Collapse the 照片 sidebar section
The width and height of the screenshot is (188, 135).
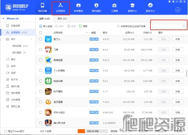(x=31, y=39)
